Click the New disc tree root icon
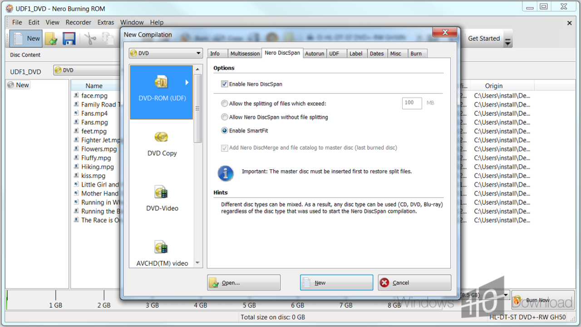Viewport: 581px width, 327px height. 10,85
